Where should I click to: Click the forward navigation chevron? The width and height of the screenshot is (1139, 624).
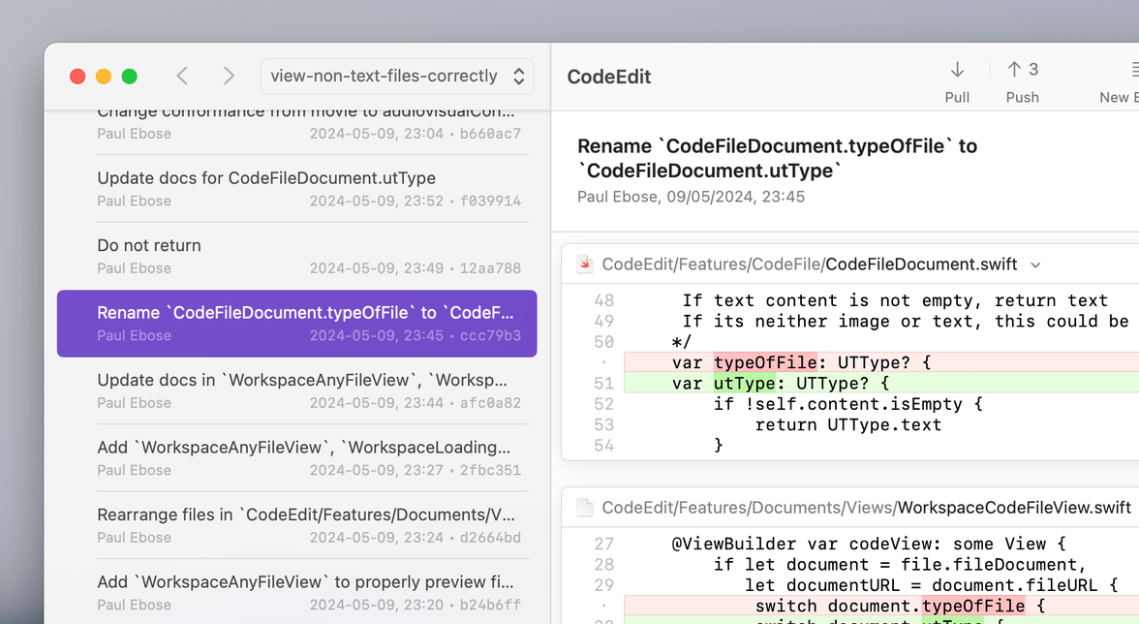click(x=229, y=77)
